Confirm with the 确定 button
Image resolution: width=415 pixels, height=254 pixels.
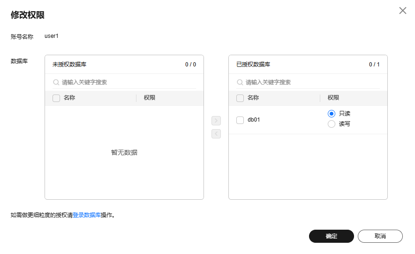click(x=332, y=236)
